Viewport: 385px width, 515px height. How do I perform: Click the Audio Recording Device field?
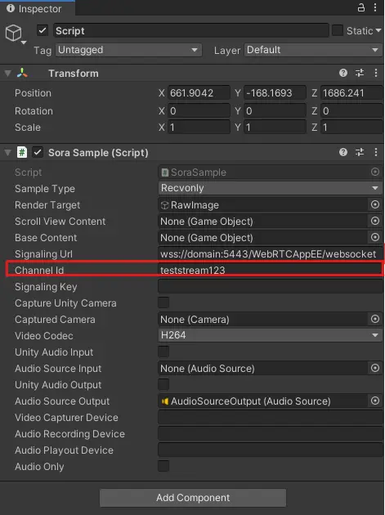[271, 433]
